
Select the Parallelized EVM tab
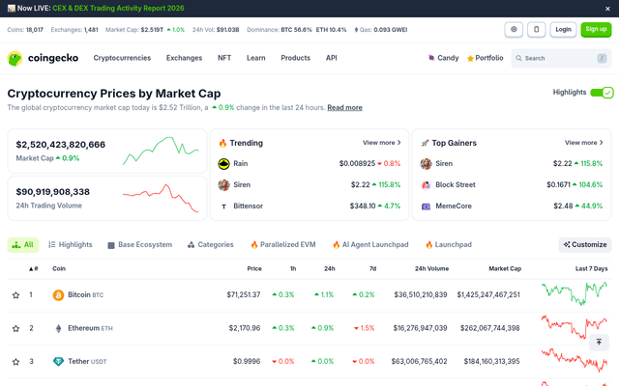click(283, 245)
